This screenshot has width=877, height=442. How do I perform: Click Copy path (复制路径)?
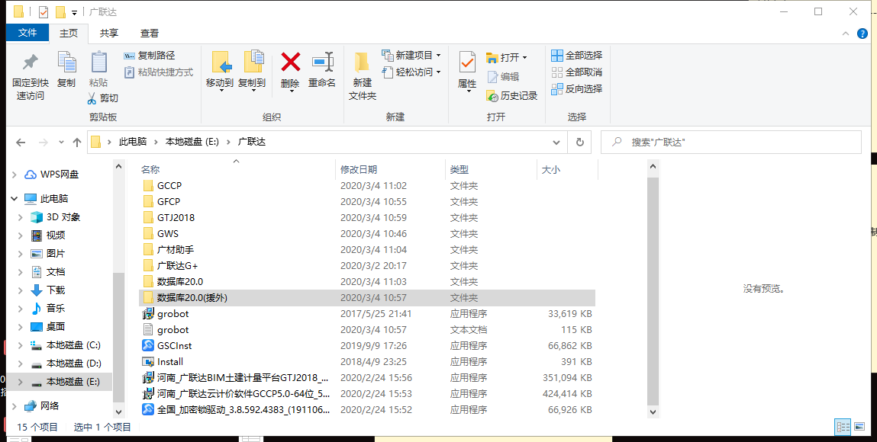[x=149, y=55]
